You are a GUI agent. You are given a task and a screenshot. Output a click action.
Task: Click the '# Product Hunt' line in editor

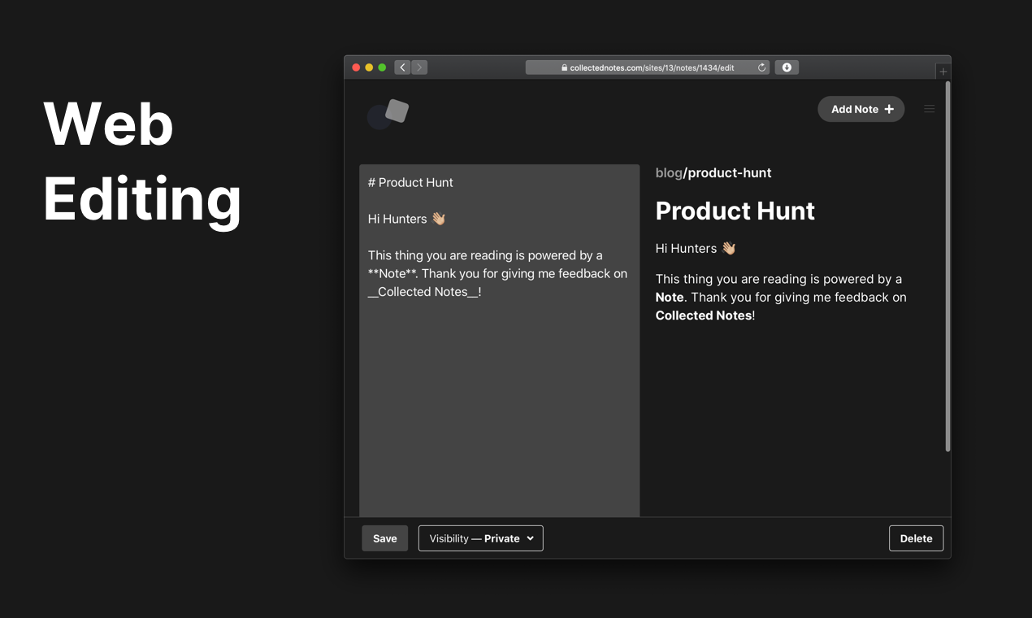tap(410, 182)
